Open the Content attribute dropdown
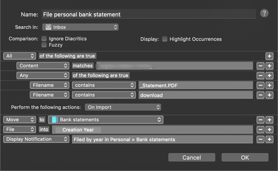Screen dimensions: 278x171 (43, 66)
